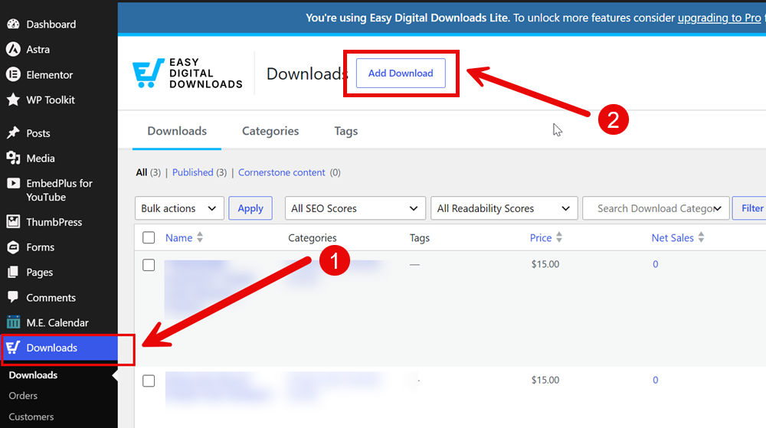Viewport: 766px width, 428px height.
Task: Click the Apply bulk action button
Action: click(x=250, y=208)
